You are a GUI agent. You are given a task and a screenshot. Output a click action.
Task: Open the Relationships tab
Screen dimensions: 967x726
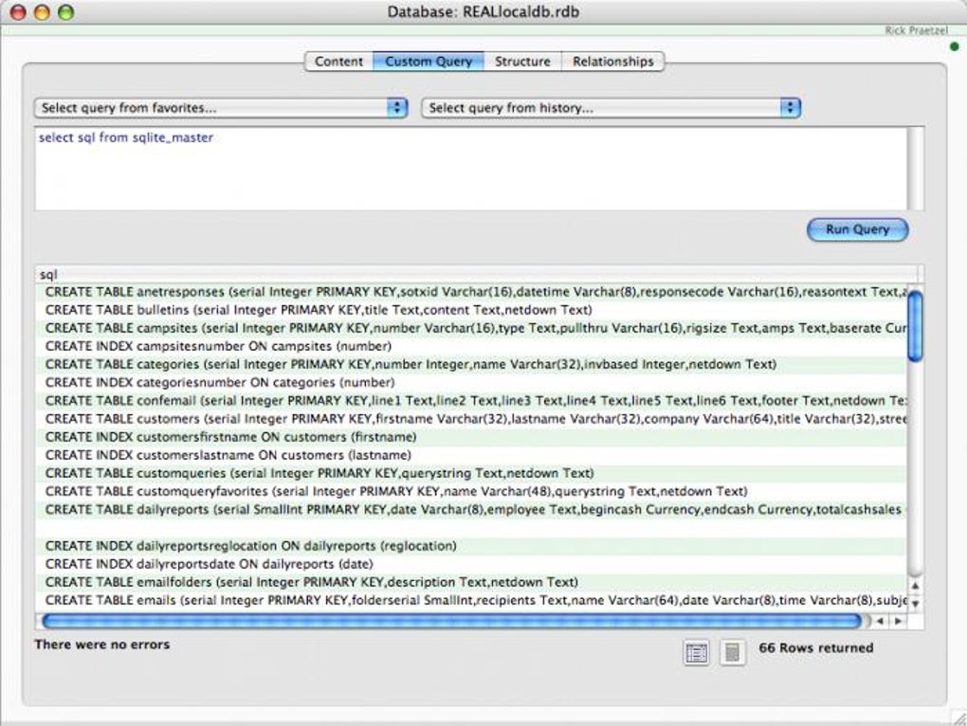613,62
